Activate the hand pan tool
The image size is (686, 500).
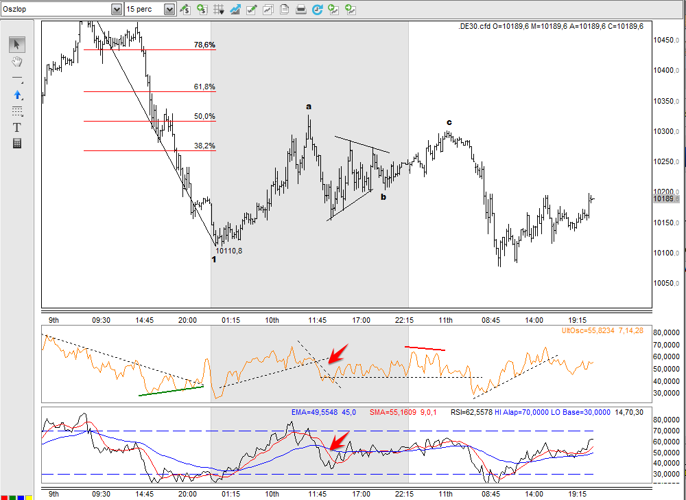click(x=17, y=62)
